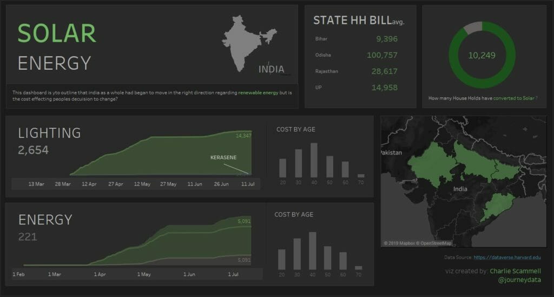Click the 11 Jul tick on Lighting axis

coord(248,184)
